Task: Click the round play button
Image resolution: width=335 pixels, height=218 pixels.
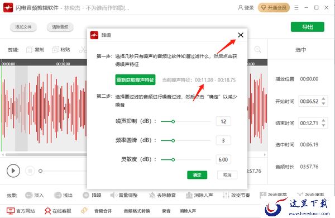Action: pos(13,170)
